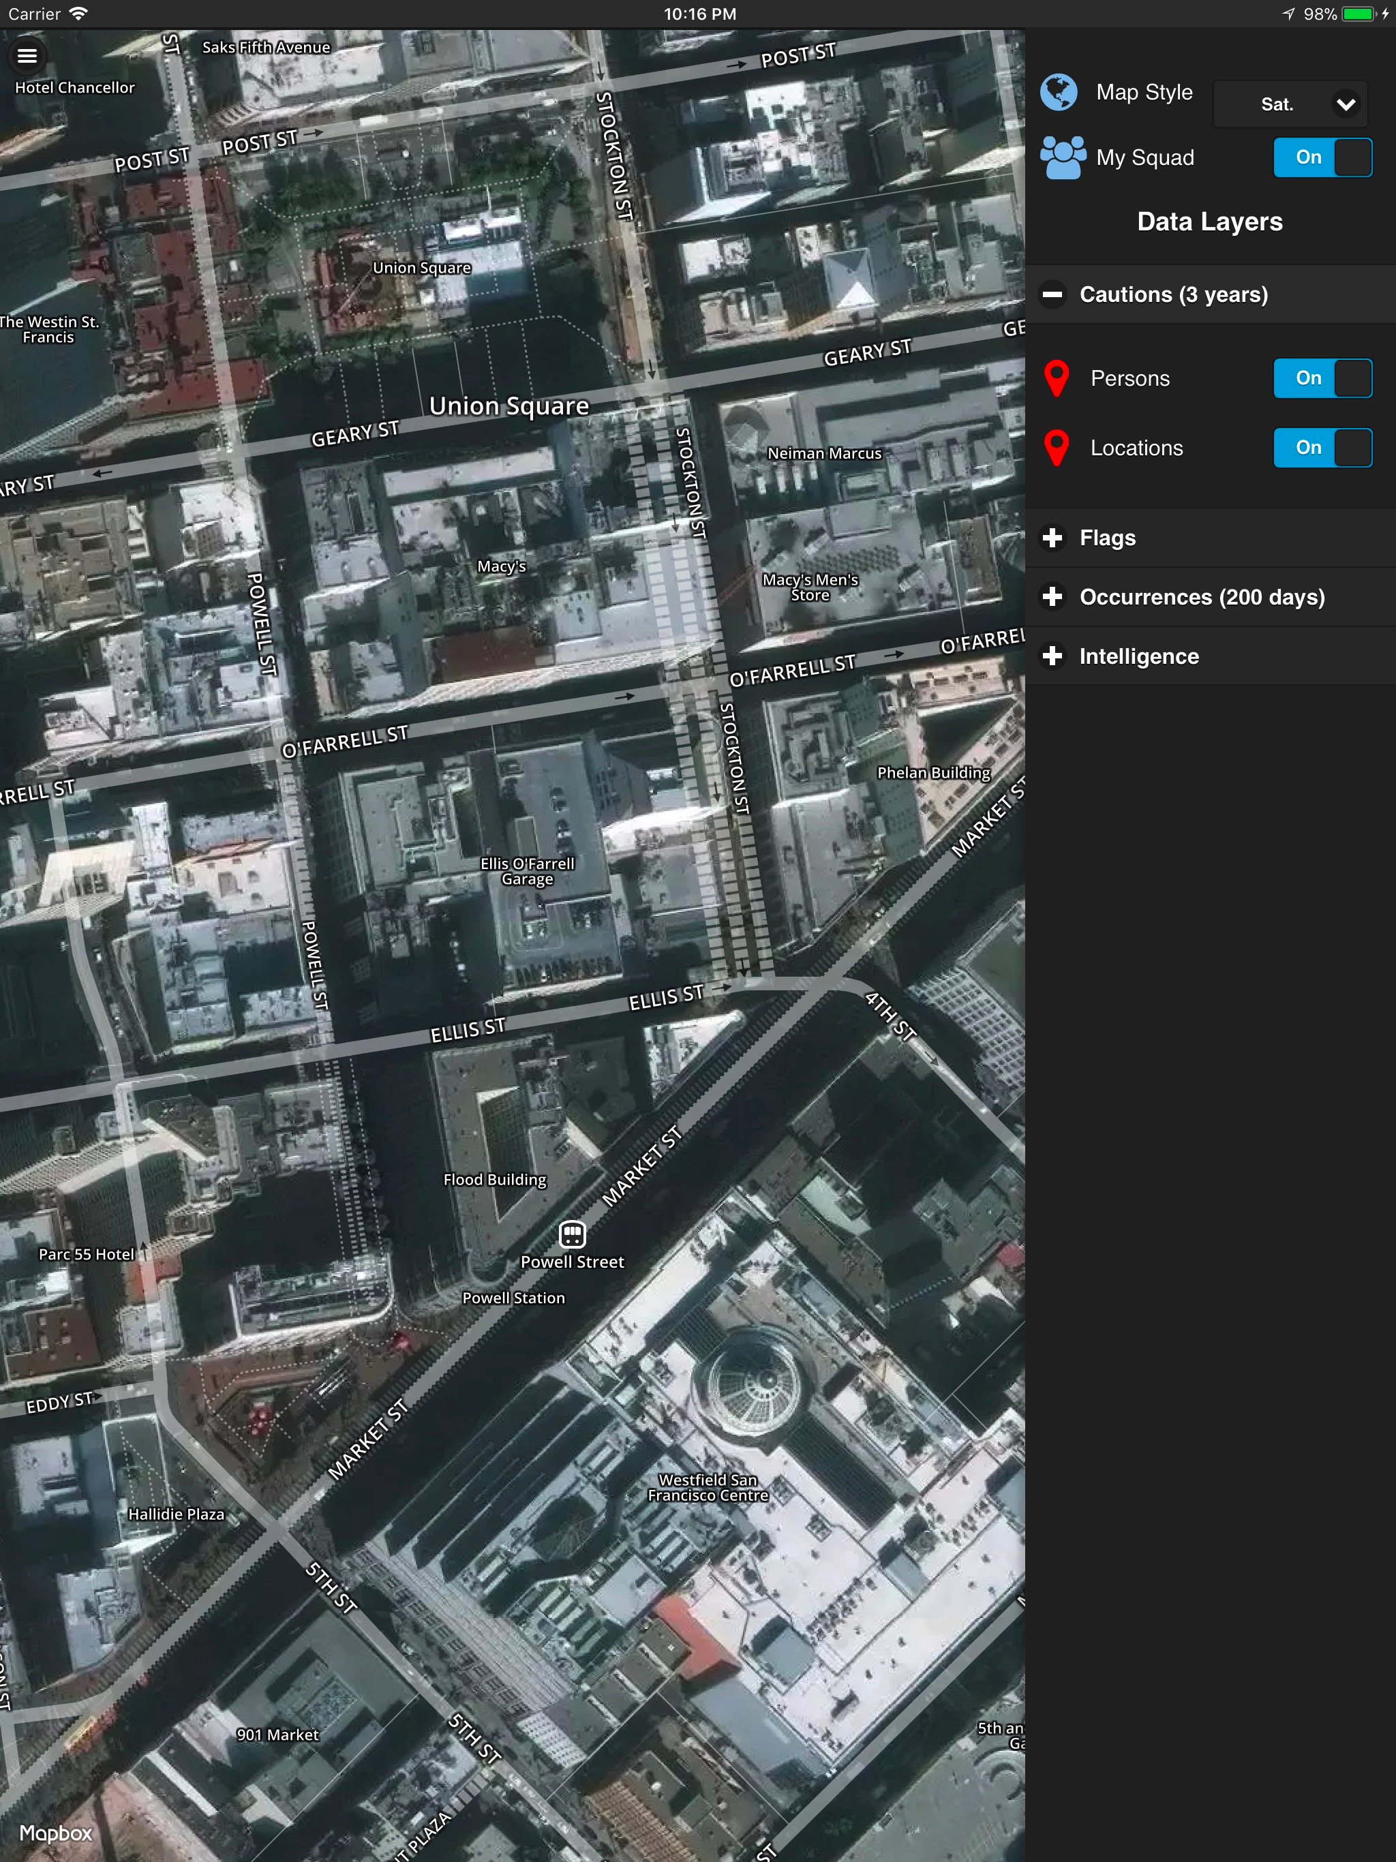Image resolution: width=1396 pixels, height=1862 pixels.
Task: Expand the Occurrences (200 days) section
Action: pyautogui.click(x=1210, y=597)
